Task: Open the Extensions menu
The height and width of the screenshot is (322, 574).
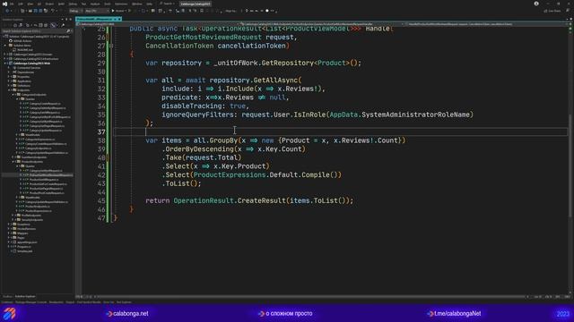Action: pyautogui.click(x=121, y=4)
